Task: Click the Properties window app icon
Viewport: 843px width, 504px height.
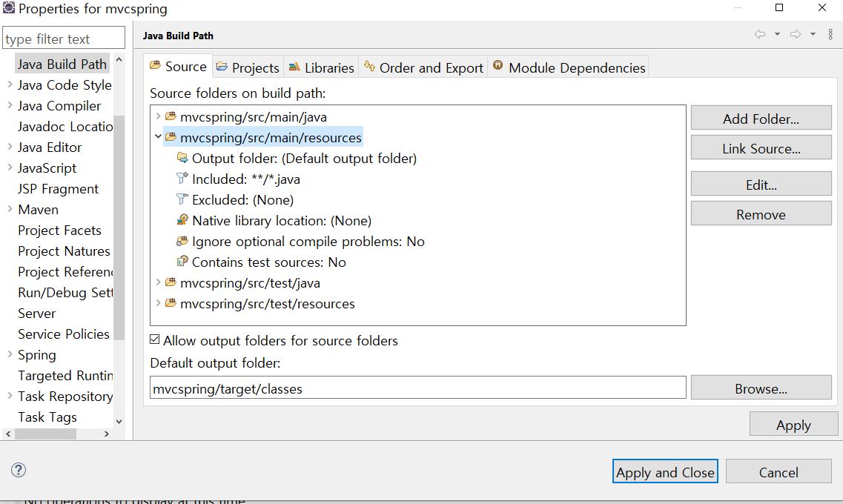Action: tap(9, 7)
